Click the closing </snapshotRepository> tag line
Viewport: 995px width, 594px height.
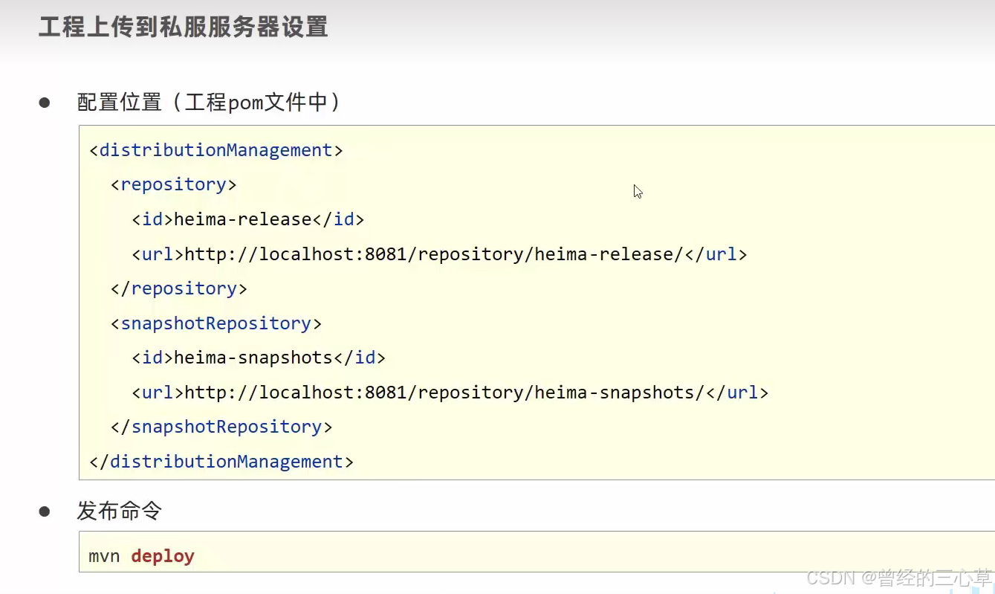click(x=221, y=427)
